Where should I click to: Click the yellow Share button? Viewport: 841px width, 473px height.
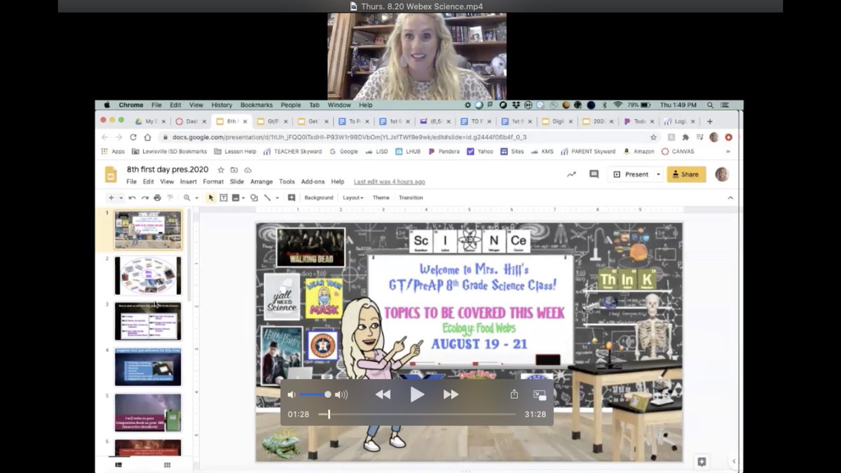(686, 174)
